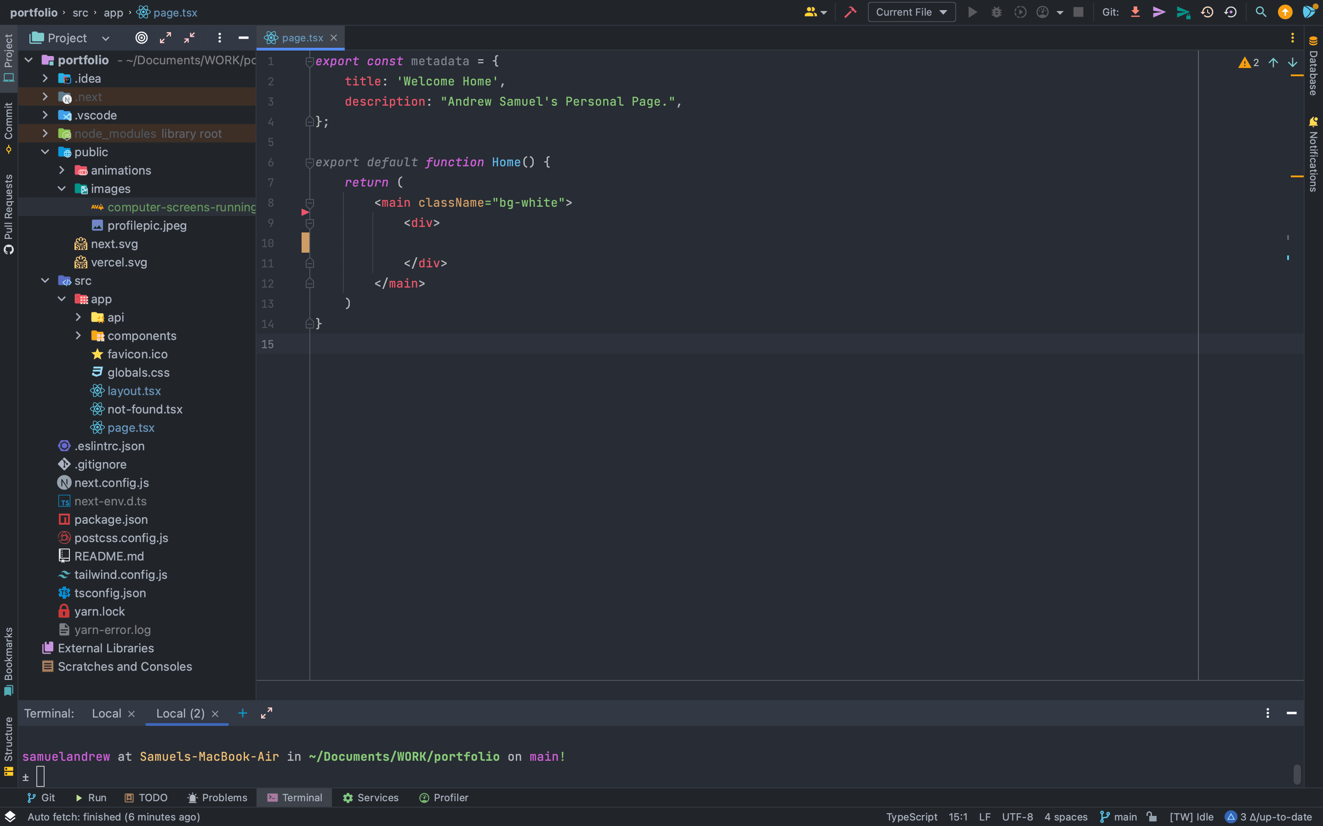Open Code With Me users icon

click(815, 12)
